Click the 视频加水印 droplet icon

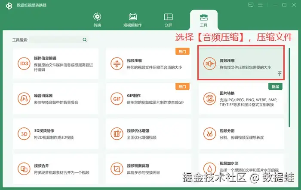210,169
